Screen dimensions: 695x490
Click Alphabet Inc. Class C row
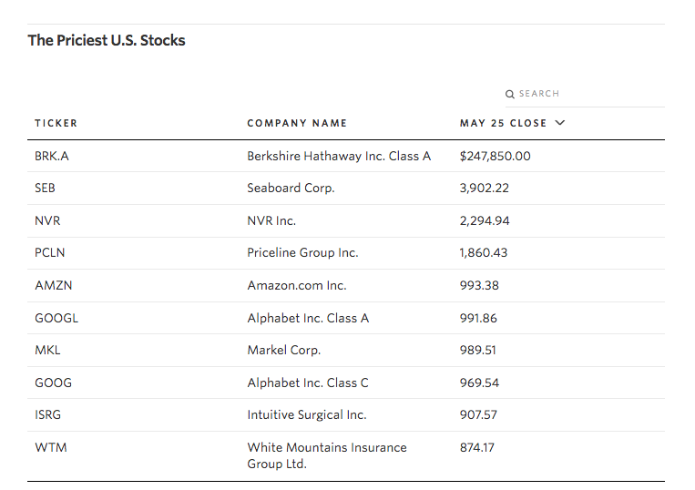[346, 383]
